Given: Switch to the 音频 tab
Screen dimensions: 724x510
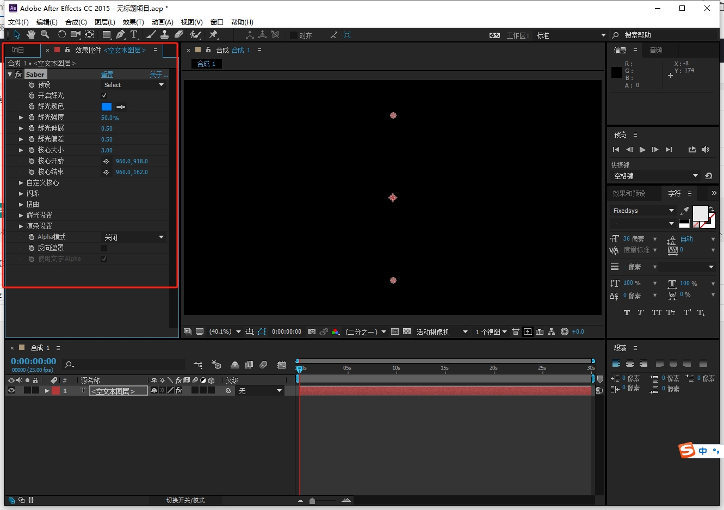Looking at the screenshot, I should click(x=656, y=50).
